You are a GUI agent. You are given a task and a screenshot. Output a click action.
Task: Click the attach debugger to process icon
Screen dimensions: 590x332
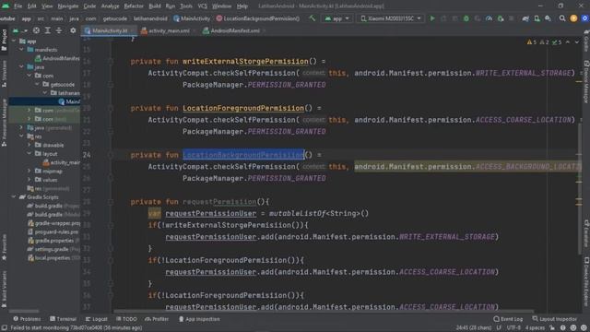pyautogui.click(x=500, y=18)
